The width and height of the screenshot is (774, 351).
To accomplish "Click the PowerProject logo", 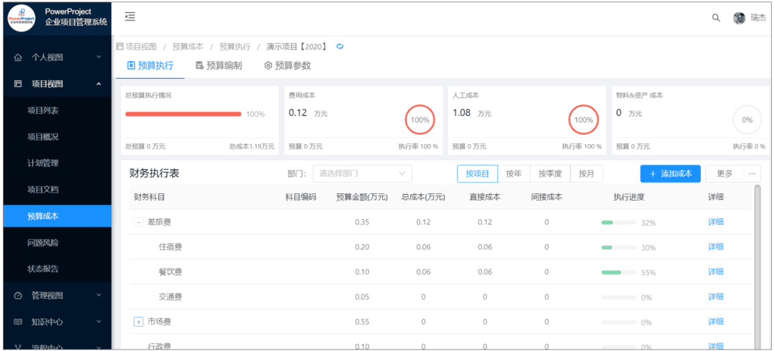I will tap(21, 17).
